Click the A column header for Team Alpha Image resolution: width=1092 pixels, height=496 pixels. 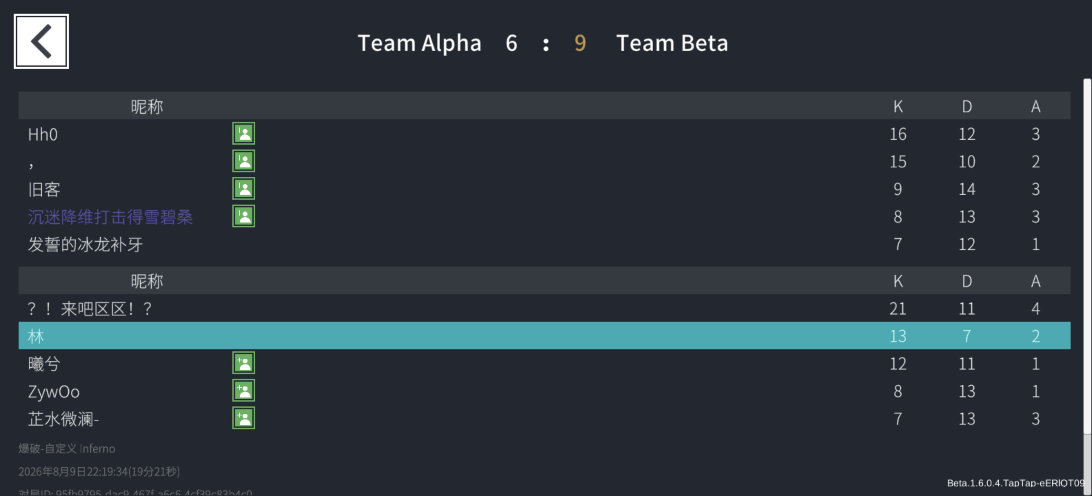(1035, 106)
